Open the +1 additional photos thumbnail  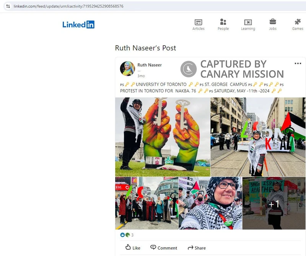[x=274, y=203]
